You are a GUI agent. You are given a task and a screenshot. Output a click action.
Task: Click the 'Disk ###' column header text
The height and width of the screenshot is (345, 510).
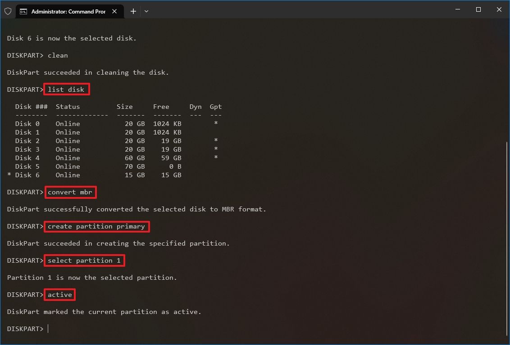31,107
